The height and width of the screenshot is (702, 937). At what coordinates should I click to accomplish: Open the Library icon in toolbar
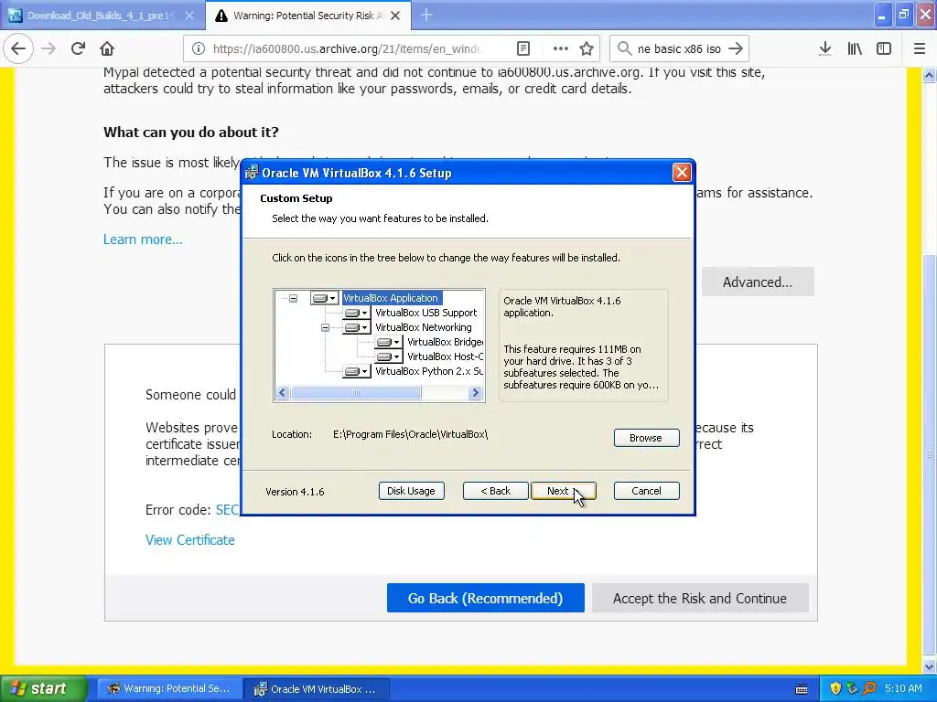tap(855, 48)
